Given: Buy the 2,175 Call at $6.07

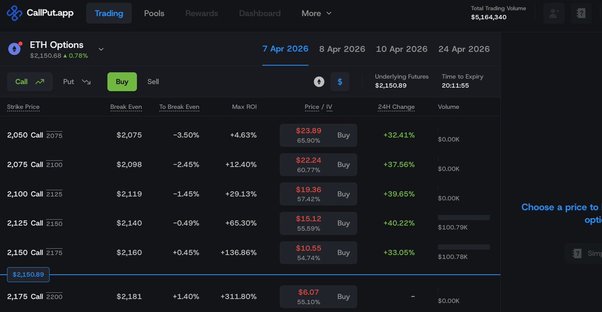Looking at the screenshot, I should [318, 297].
